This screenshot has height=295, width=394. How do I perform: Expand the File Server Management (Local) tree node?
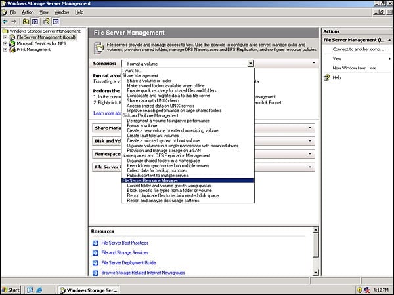tap(5, 37)
